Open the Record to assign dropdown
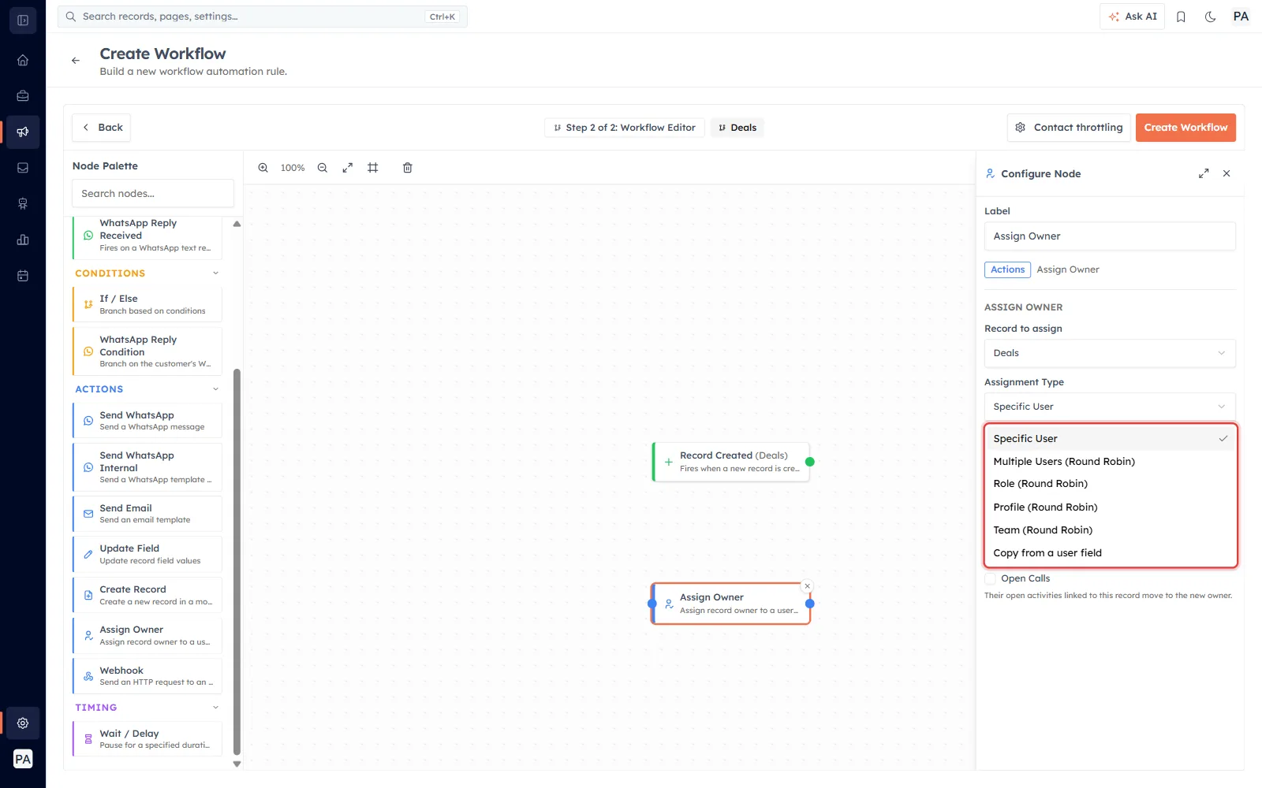1262x788 pixels. [1110, 353]
